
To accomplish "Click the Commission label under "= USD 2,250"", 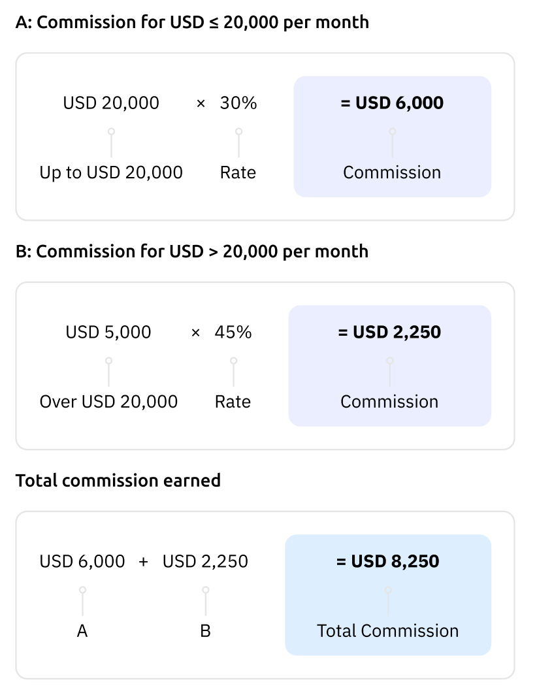I will pyautogui.click(x=389, y=401).
